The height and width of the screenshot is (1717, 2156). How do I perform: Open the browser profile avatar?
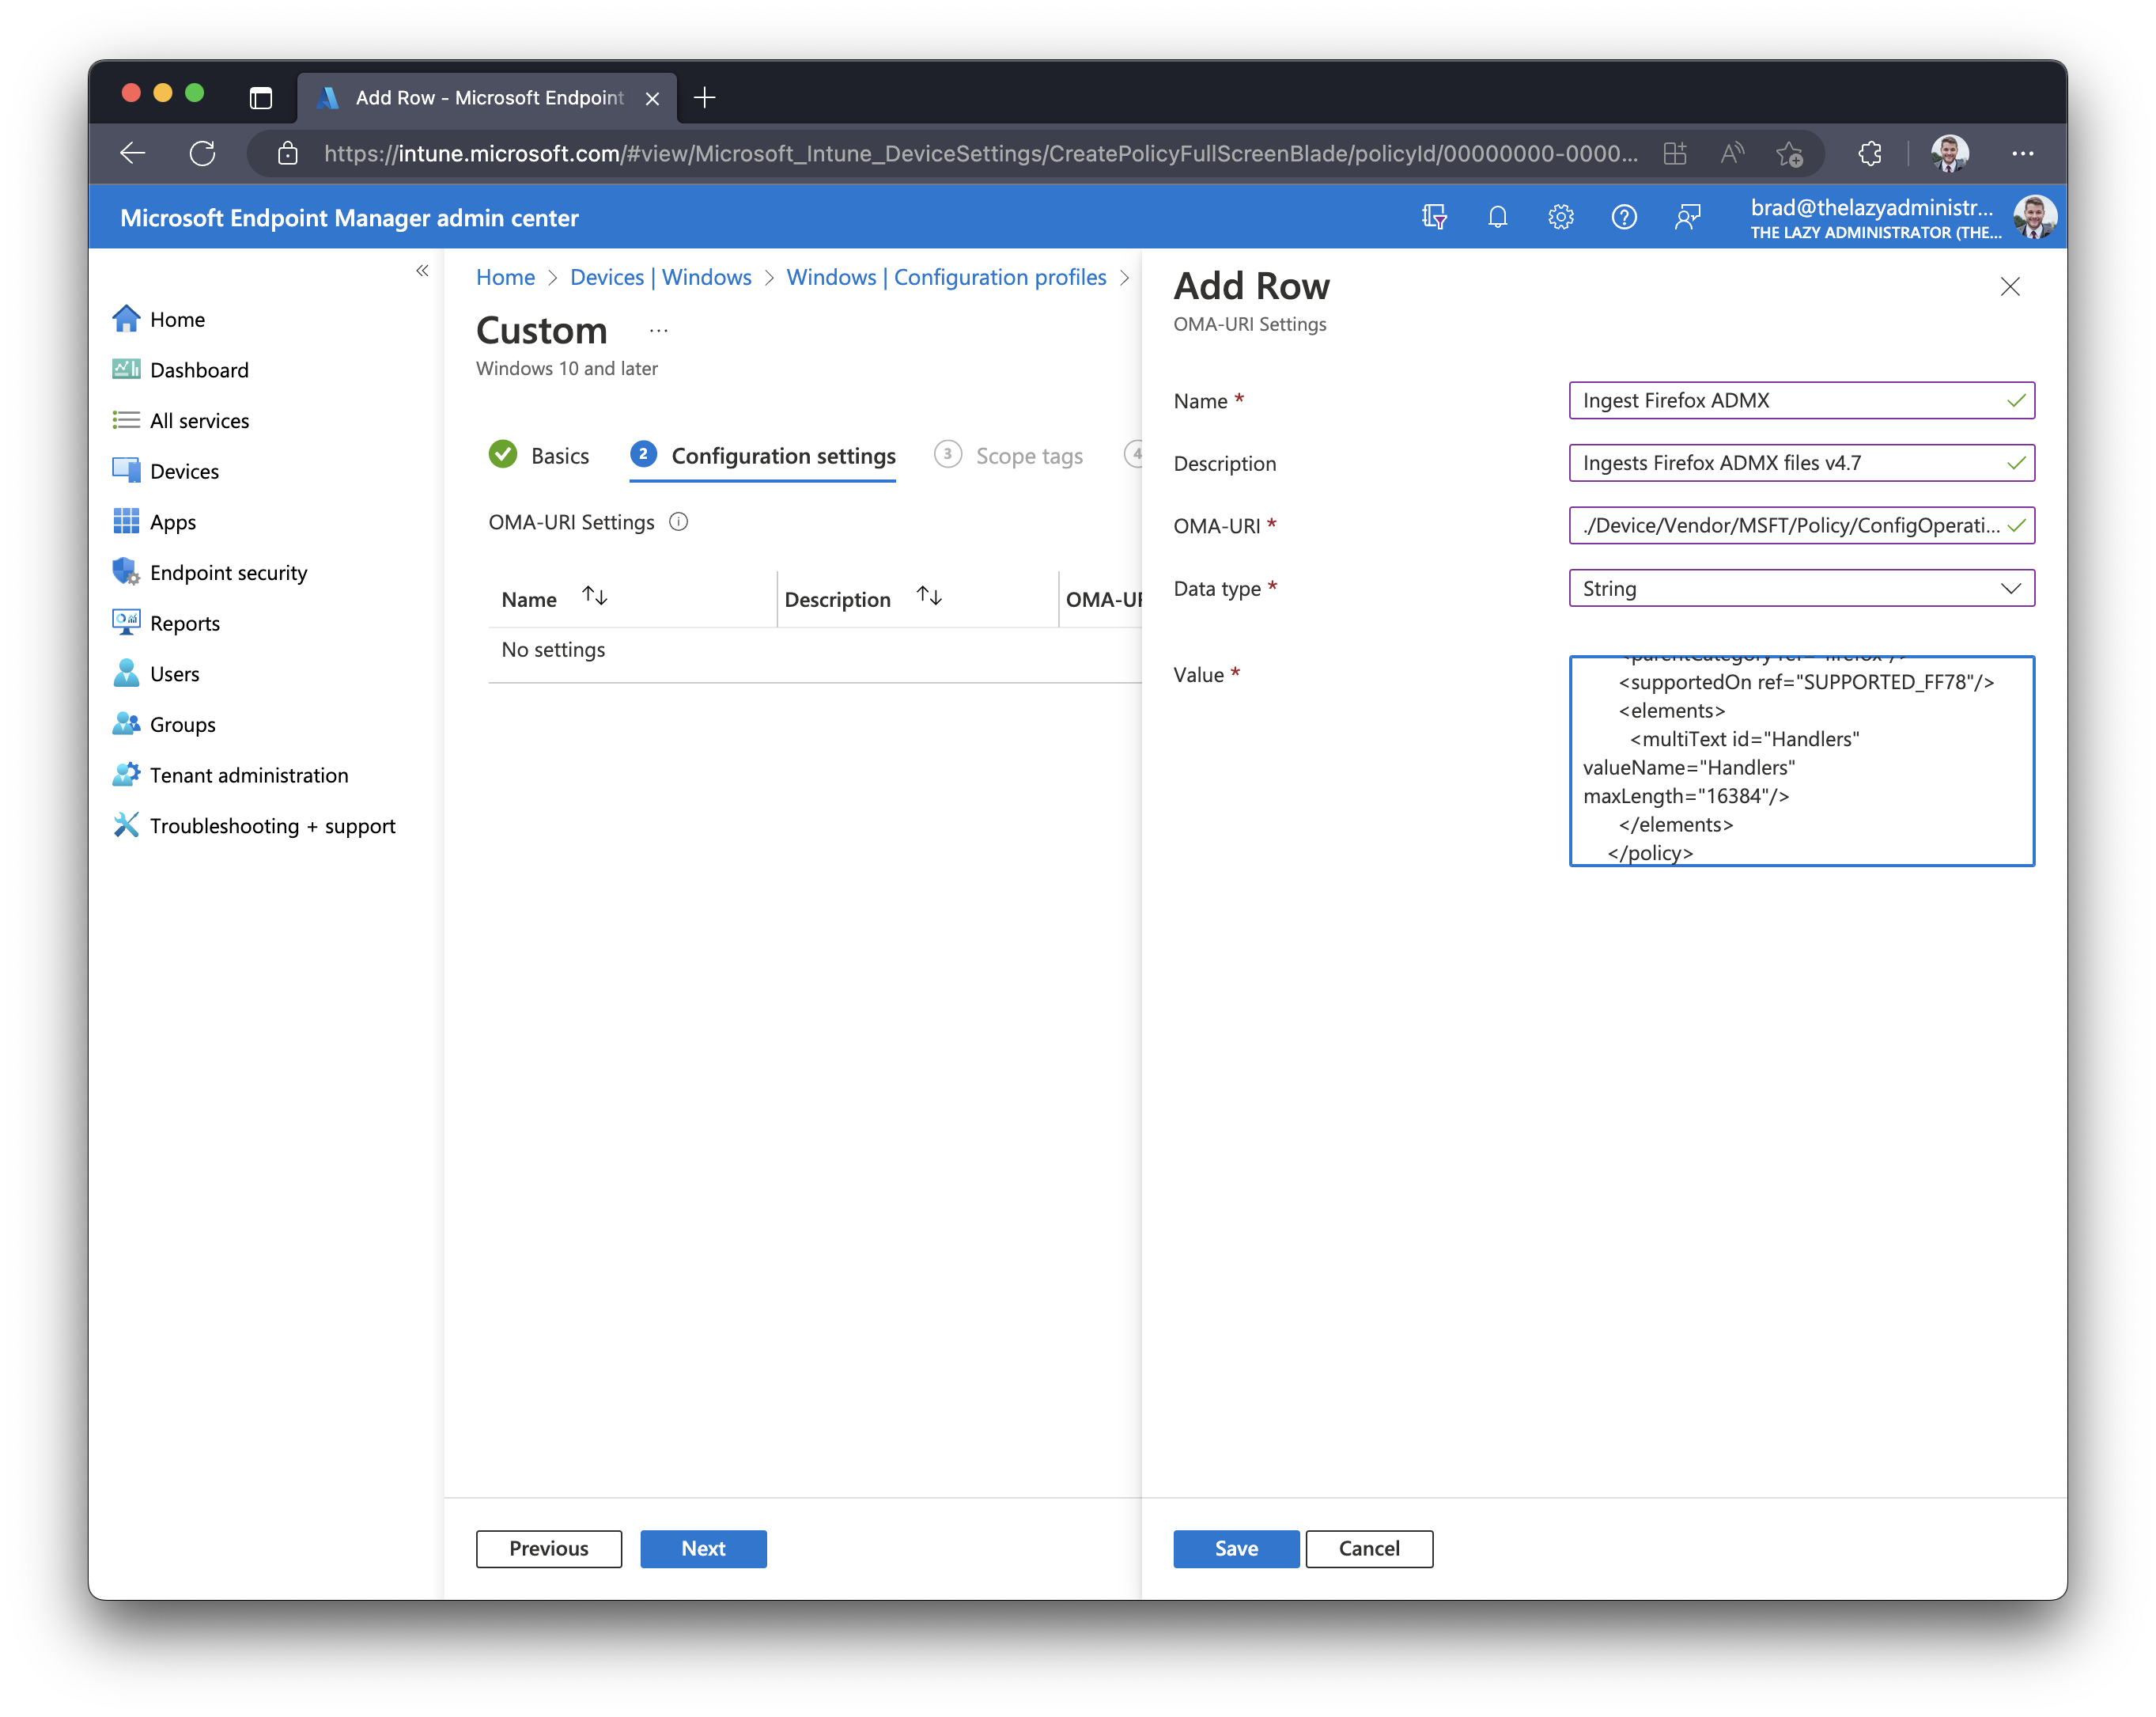[x=1950, y=153]
